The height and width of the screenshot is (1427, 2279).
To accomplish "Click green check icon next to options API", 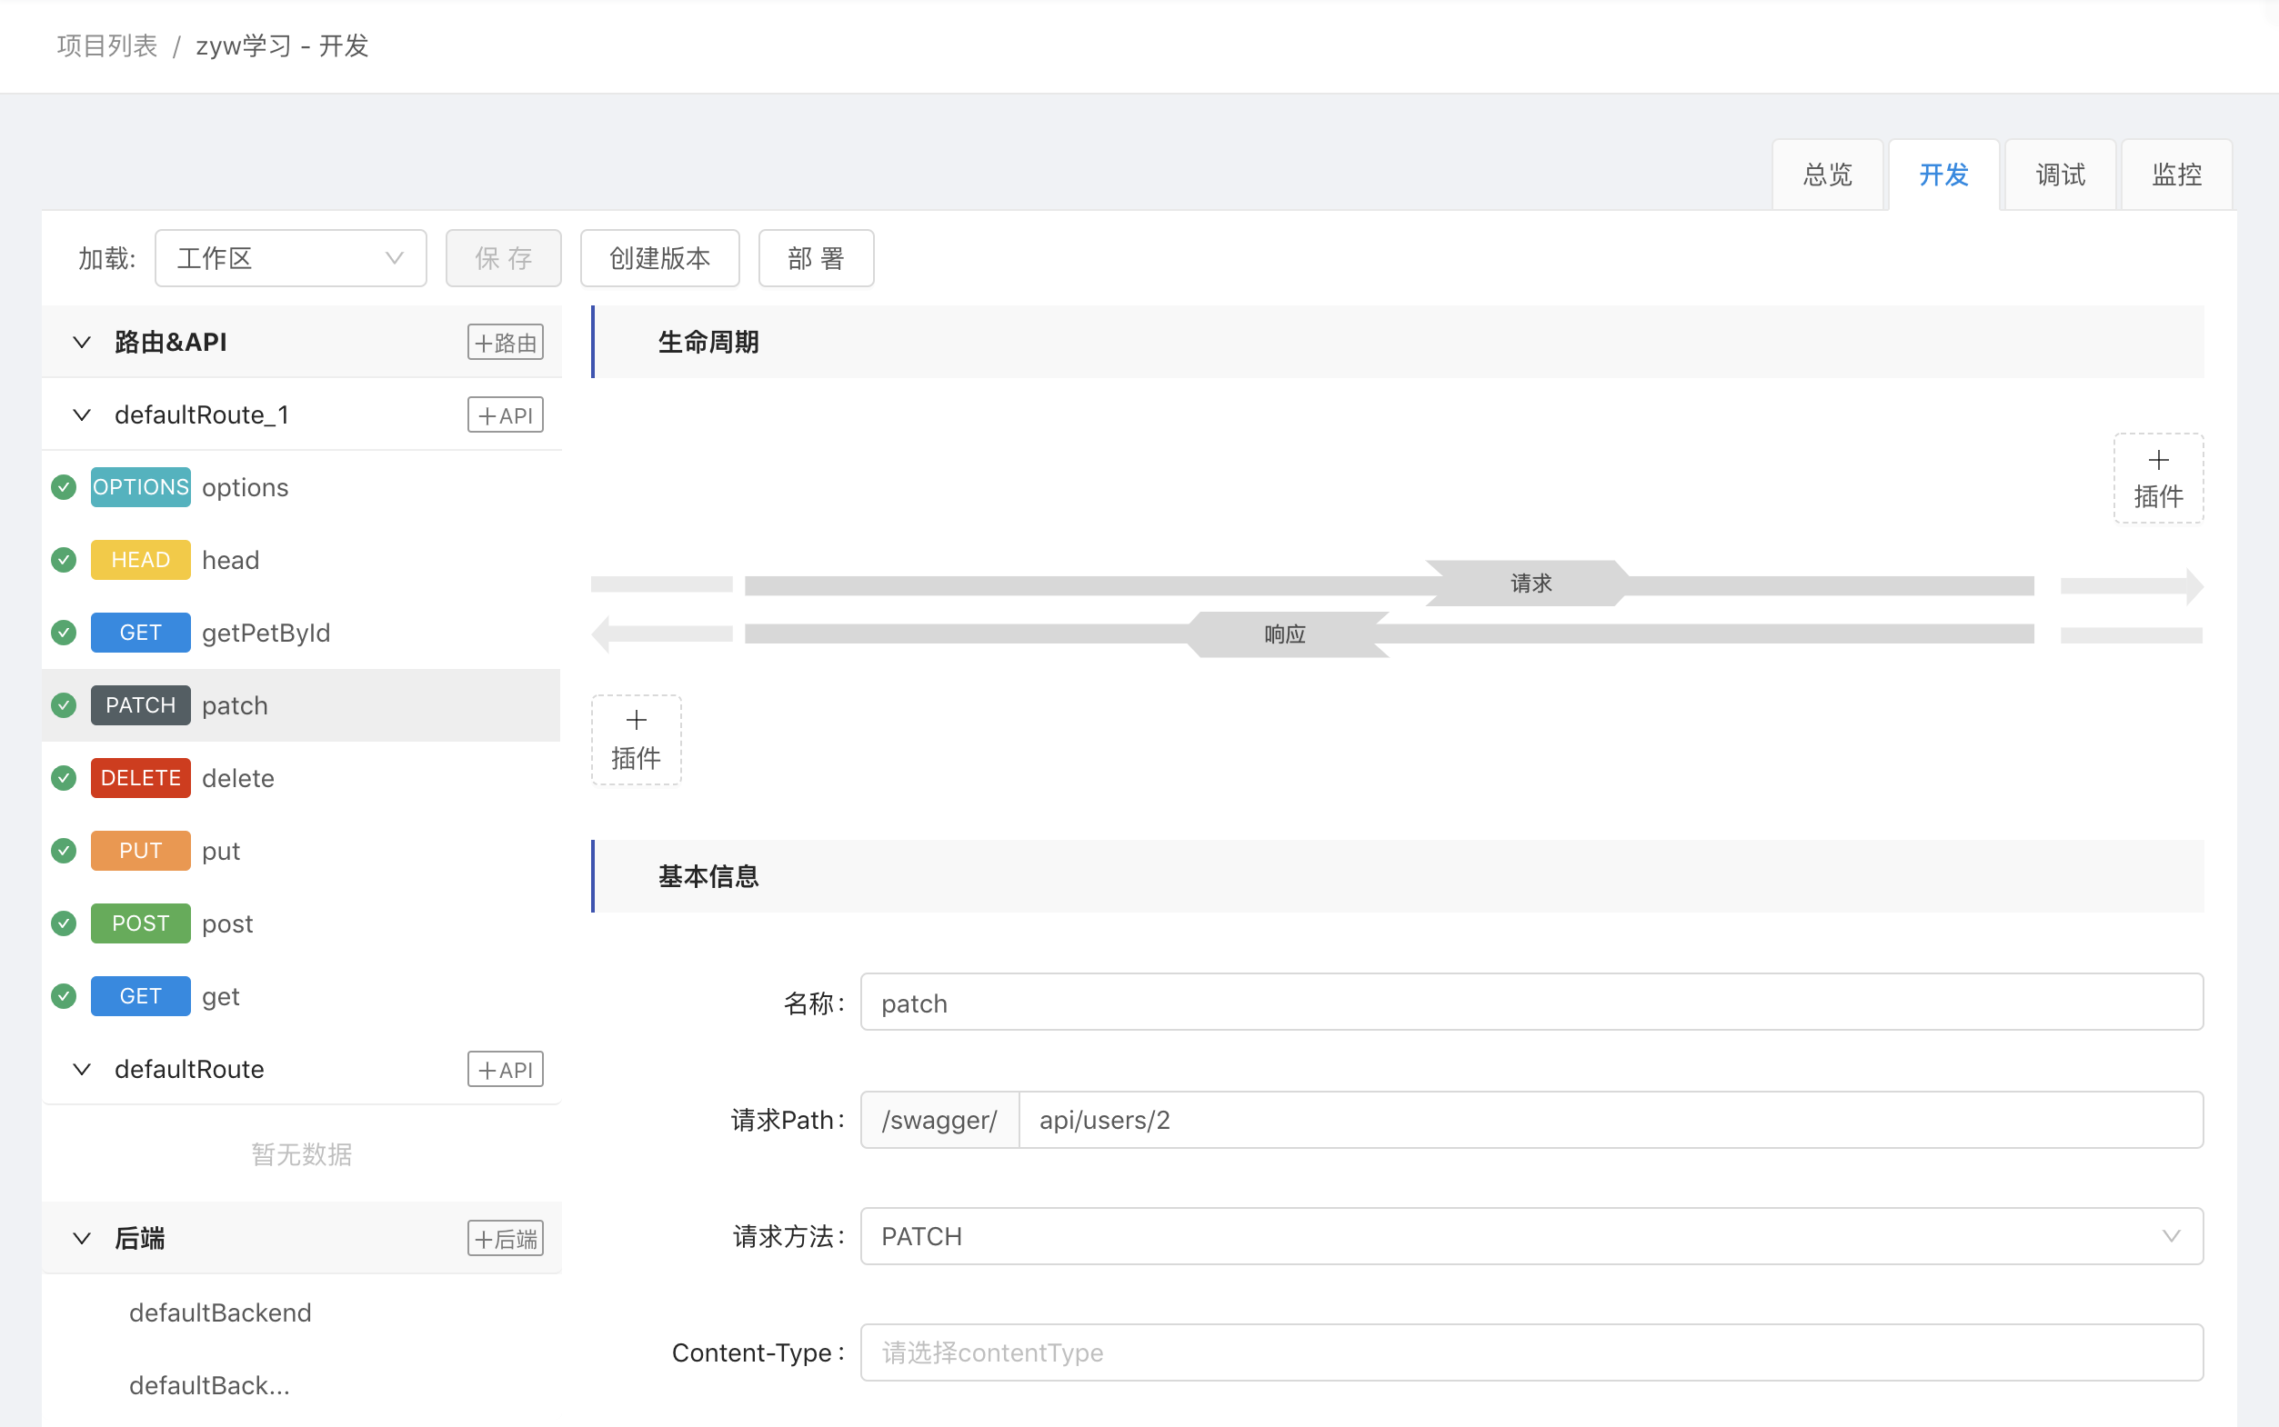I will [x=64, y=487].
